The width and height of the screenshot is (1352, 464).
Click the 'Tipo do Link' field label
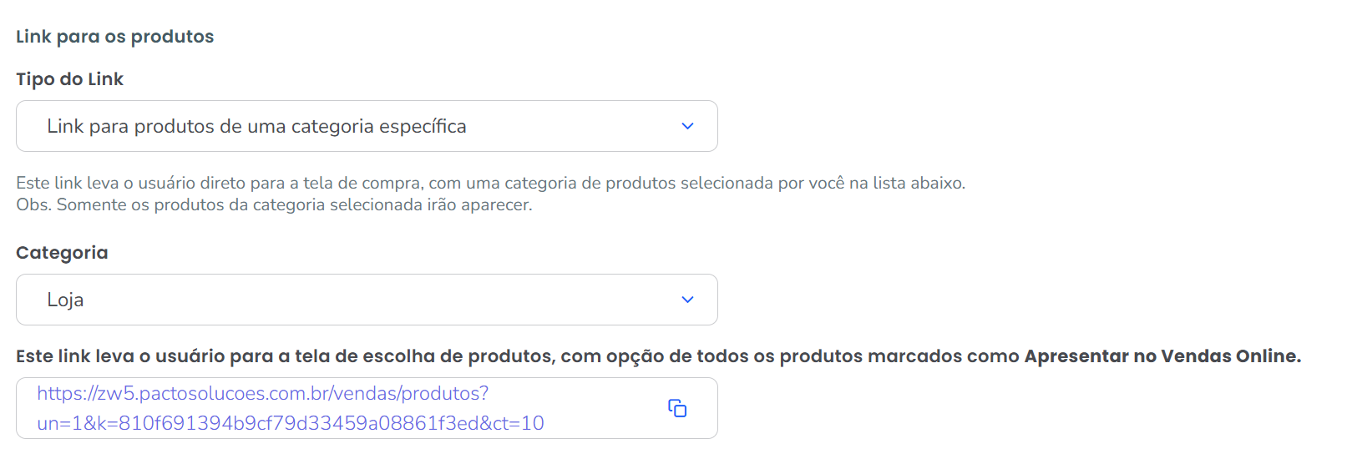pos(69,79)
